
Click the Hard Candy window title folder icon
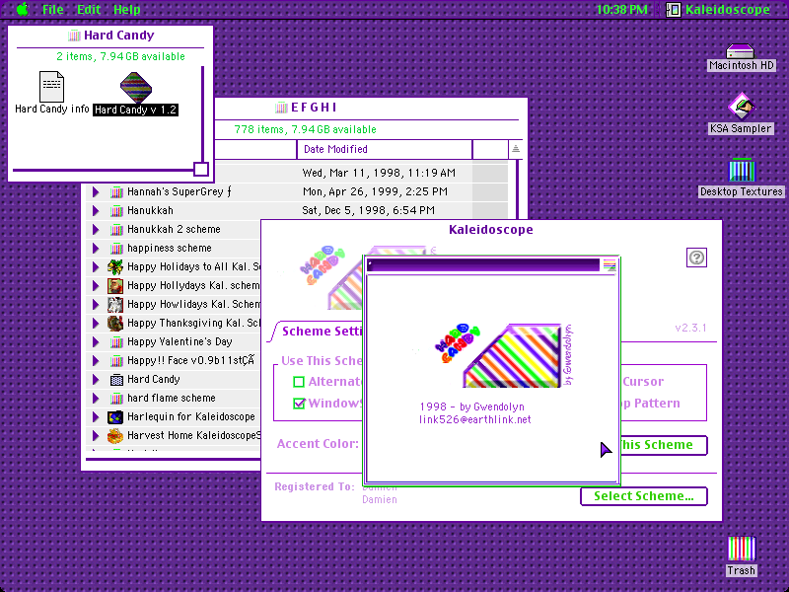tap(74, 36)
